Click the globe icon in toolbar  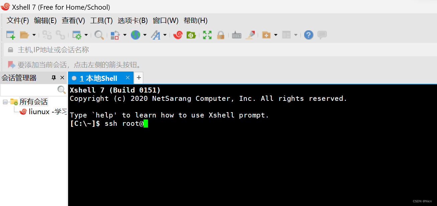coord(135,35)
